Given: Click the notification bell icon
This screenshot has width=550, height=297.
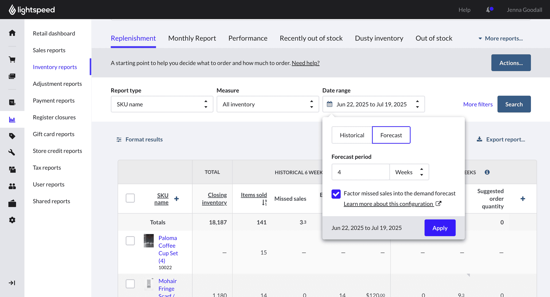Looking at the screenshot, I should pos(489,10).
